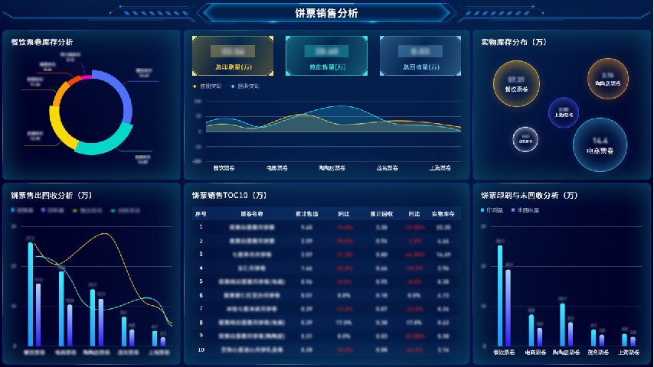The image size is (654, 367).
Task: Click the 总印刷量(万) summary card
Action: pos(232,55)
